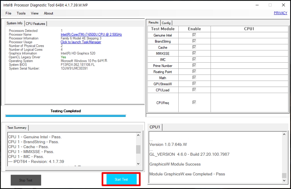Toggle the Prime Number enable checkbox
The width and height of the screenshot is (291, 189).
(x=194, y=65)
